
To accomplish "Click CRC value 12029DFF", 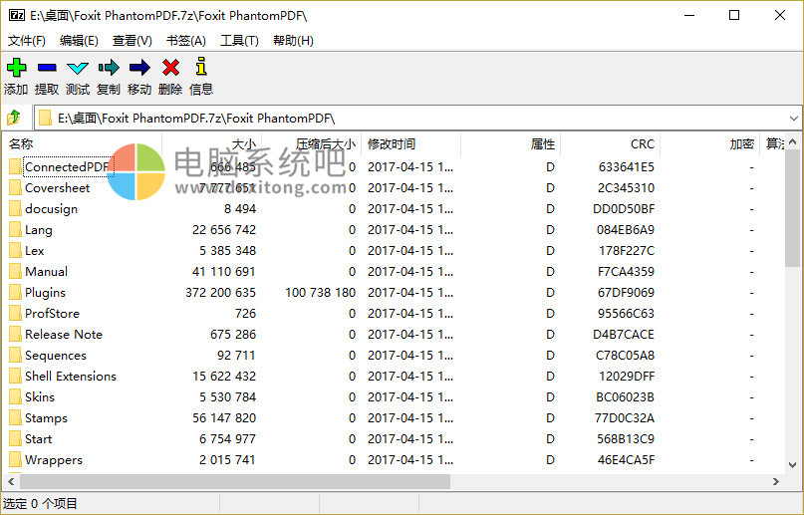I will click(x=627, y=377).
